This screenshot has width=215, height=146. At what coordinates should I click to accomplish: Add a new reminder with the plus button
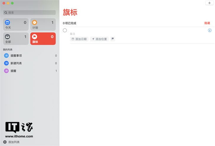pos(209,3)
